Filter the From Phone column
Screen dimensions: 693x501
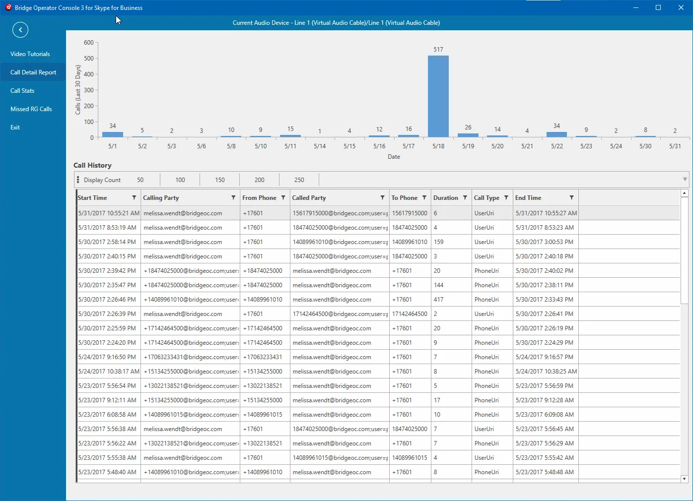pos(283,197)
